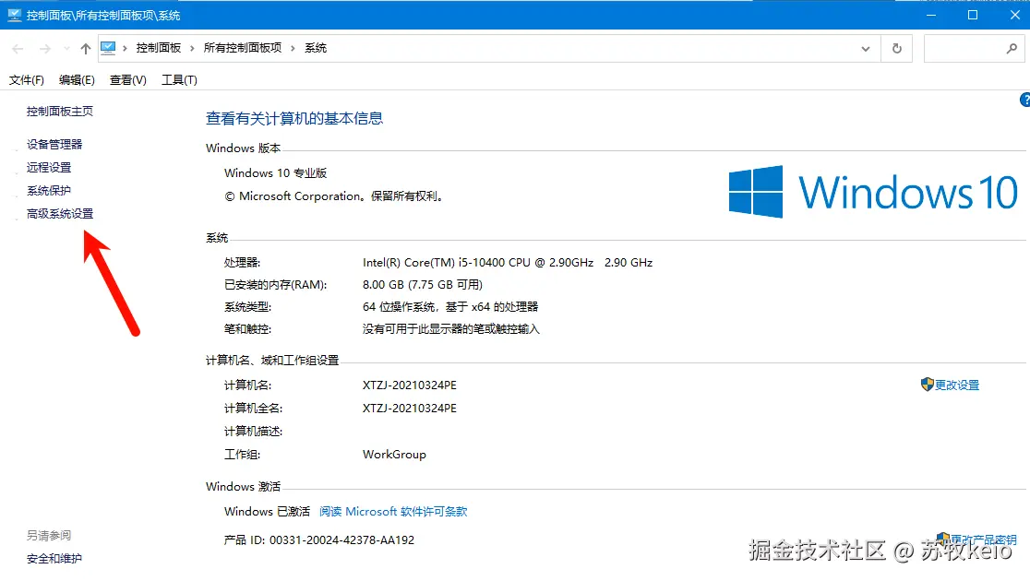Open 控制面板主页 link
1030x581 pixels.
(x=60, y=112)
